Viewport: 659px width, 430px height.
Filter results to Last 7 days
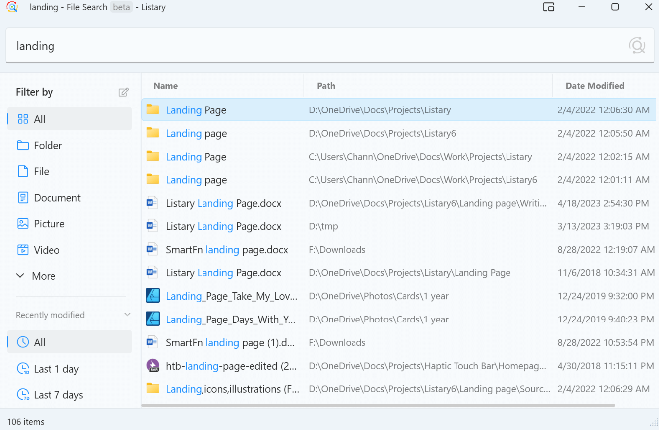[x=69, y=395]
